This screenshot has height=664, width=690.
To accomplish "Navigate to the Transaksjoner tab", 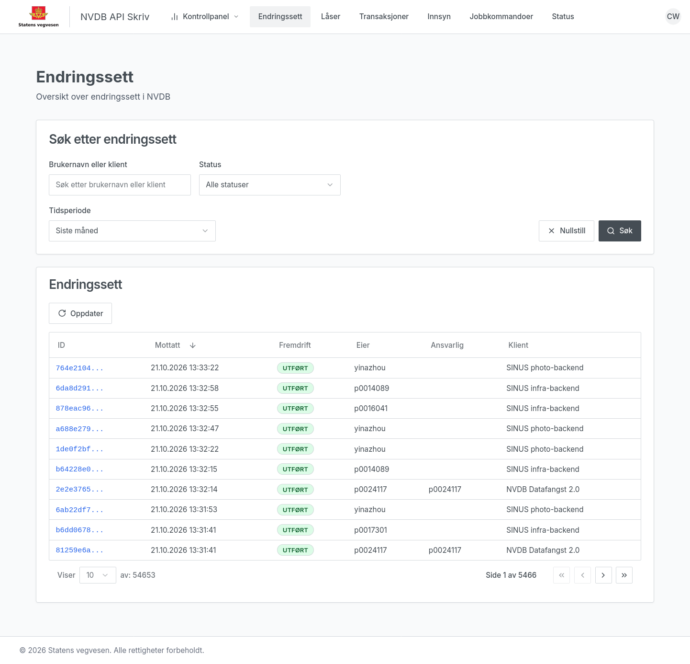I will click(384, 17).
